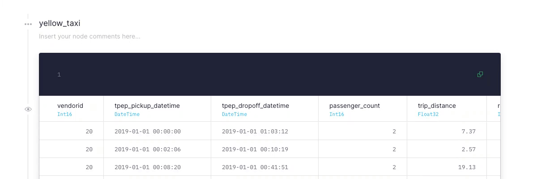Screen dimensions: 537x179
Task: Click the trip_distance column header
Action: [x=437, y=106]
